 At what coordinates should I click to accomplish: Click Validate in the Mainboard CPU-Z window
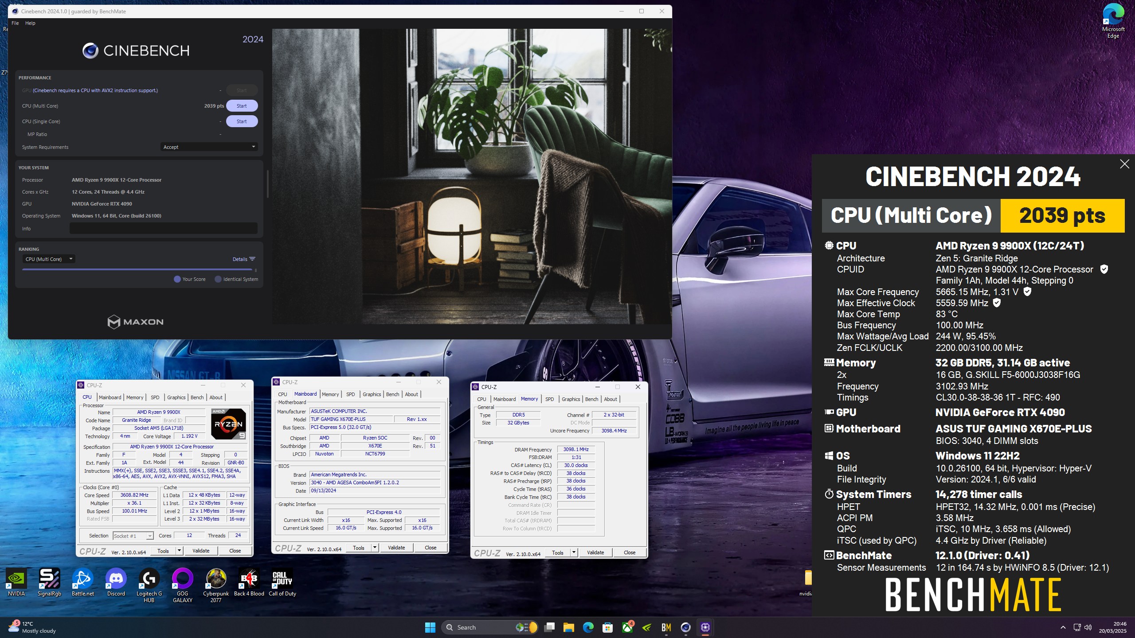point(396,548)
